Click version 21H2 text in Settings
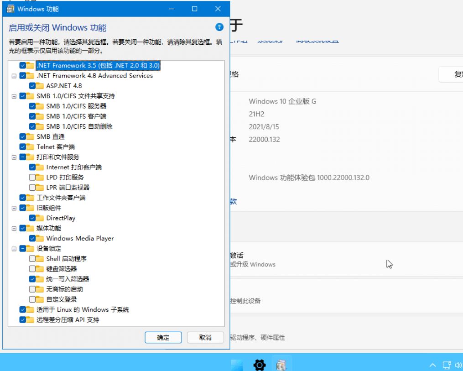Viewport: 463px width, 371px height. pos(257,114)
